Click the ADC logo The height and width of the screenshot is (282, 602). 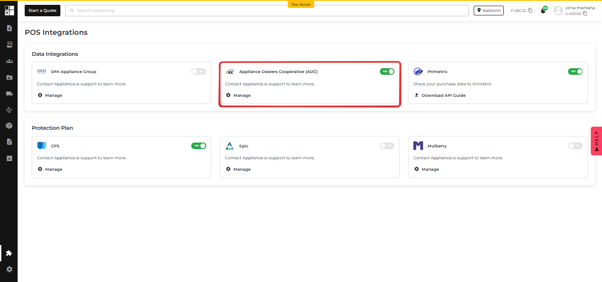[230, 71]
